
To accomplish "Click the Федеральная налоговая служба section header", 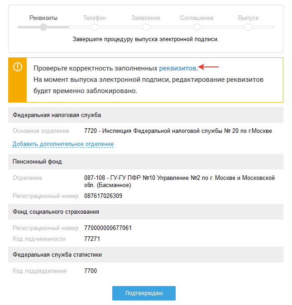I will pyautogui.click(x=57, y=115).
